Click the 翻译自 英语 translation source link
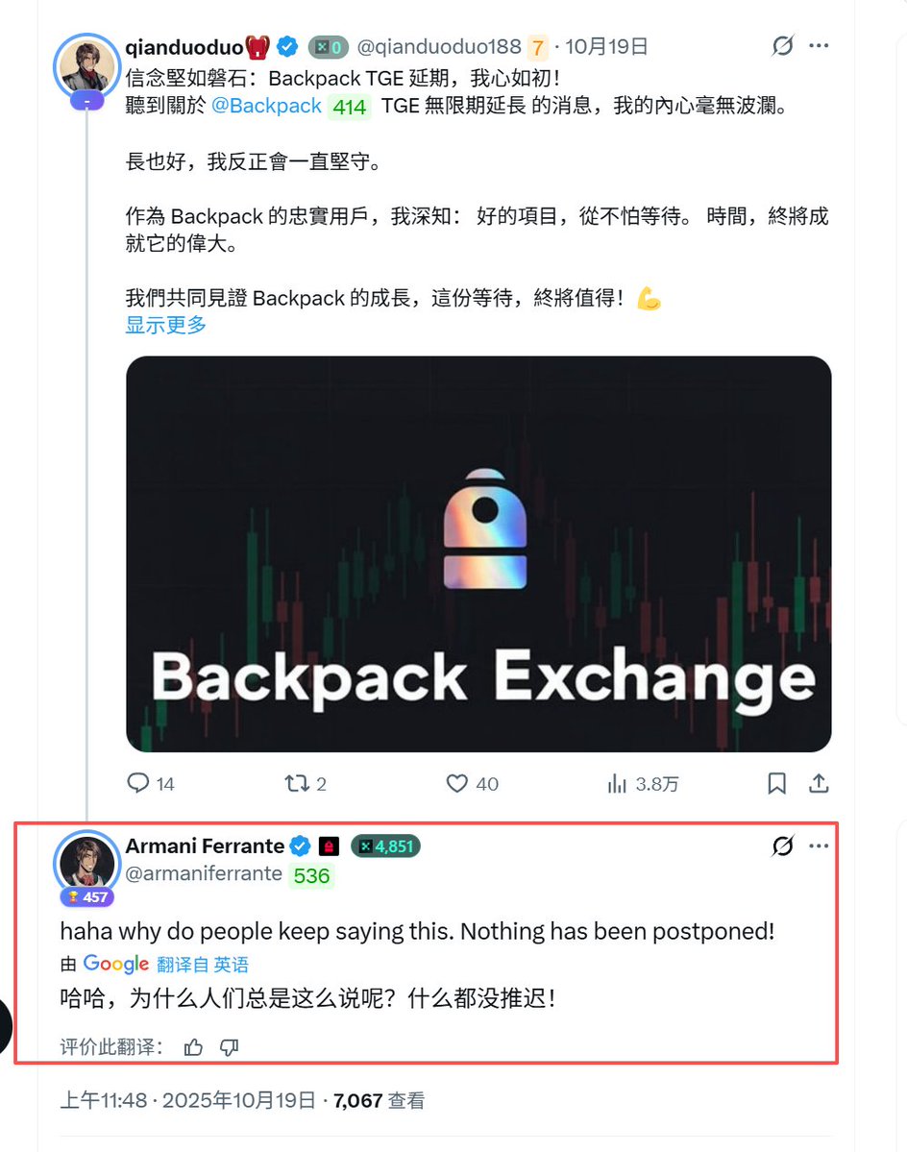The image size is (907, 1152). (x=203, y=964)
